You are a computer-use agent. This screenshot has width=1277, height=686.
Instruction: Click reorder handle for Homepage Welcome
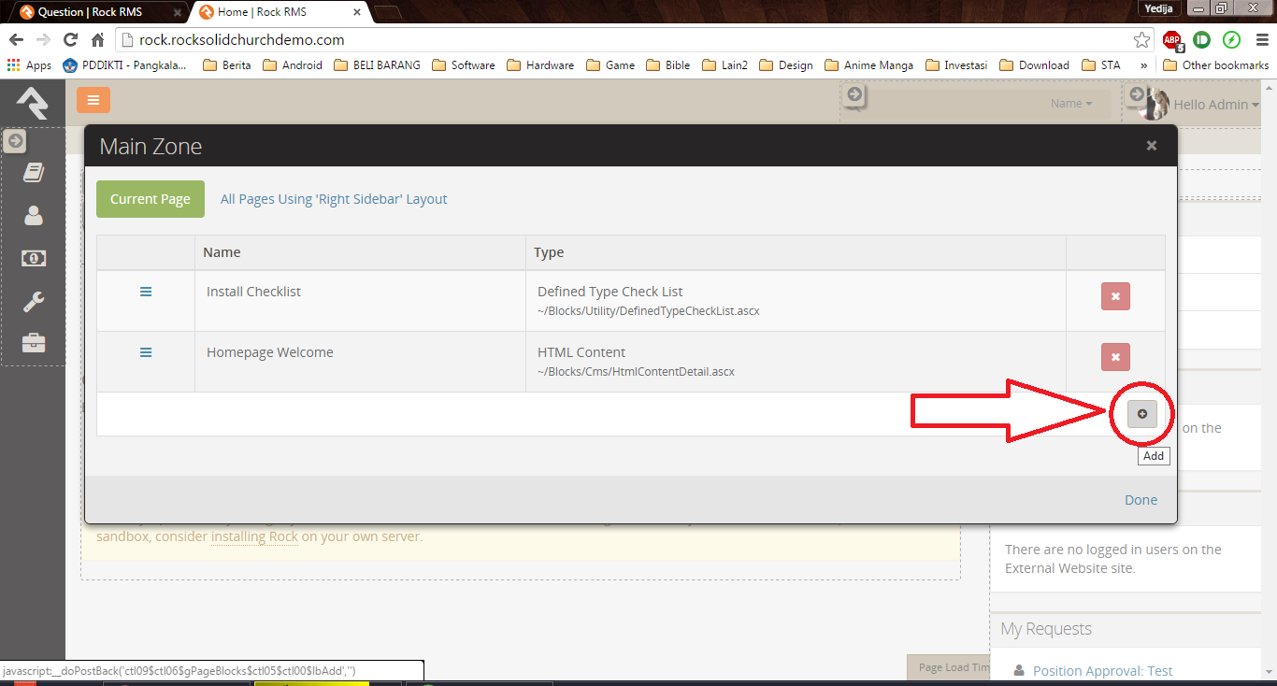(x=146, y=352)
